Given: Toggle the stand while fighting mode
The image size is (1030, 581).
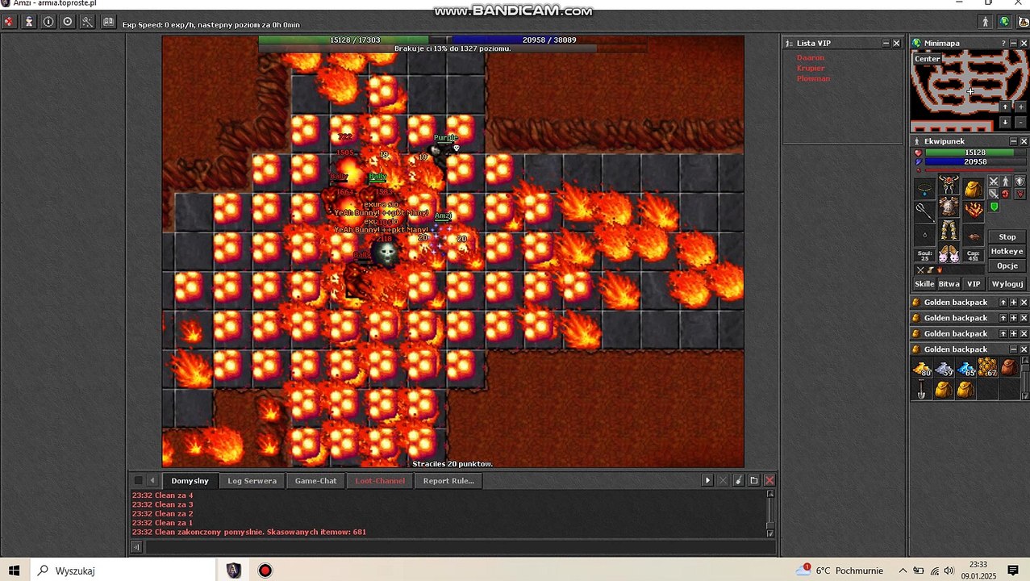Looking at the screenshot, I should [x=1005, y=182].
